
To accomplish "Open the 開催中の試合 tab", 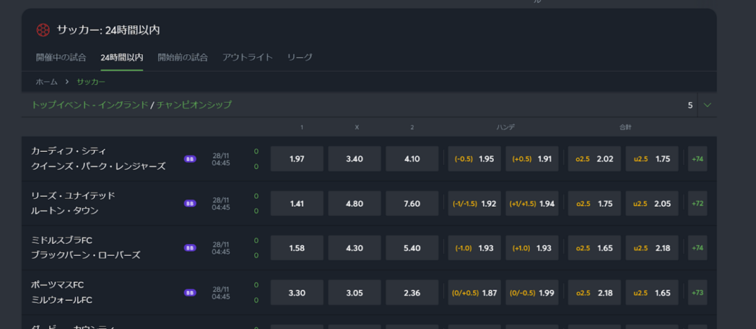I will tap(61, 57).
